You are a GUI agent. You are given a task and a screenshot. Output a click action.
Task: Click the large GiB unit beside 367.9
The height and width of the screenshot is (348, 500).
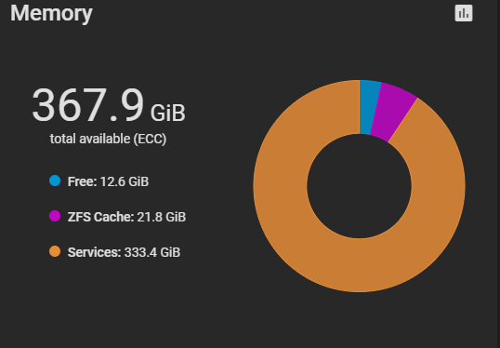167,113
